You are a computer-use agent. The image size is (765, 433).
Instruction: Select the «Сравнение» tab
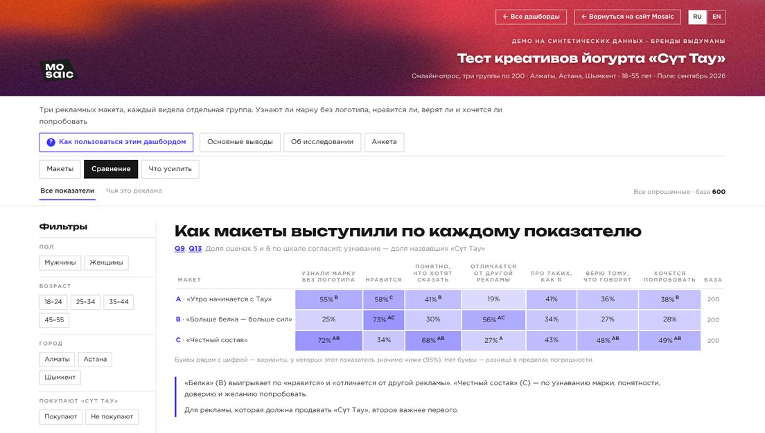(111, 169)
